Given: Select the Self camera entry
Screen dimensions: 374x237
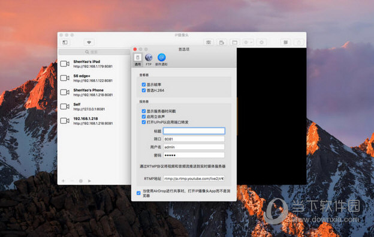Looking at the screenshot, I should coord(94,106).
